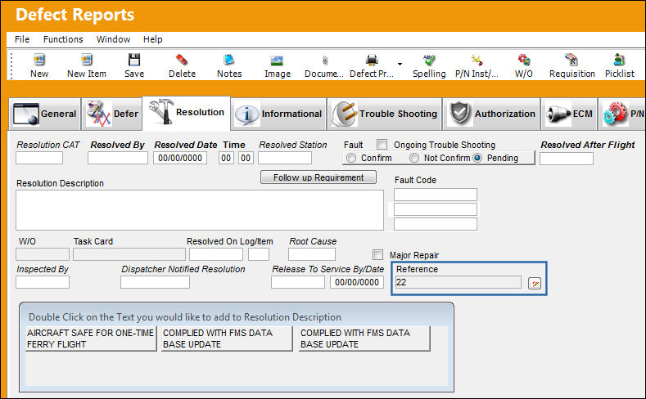Click the second Fault Code field
Viewport: 646px width, 399px height.
coord(436,209)
